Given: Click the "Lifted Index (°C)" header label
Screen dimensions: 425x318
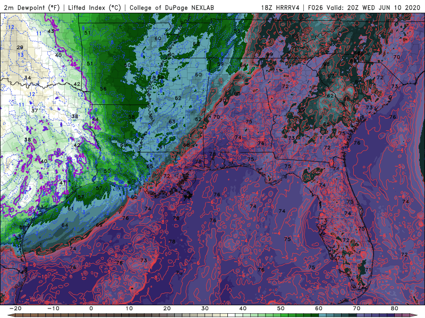Looking at the screenshot, I should point(95,7).
